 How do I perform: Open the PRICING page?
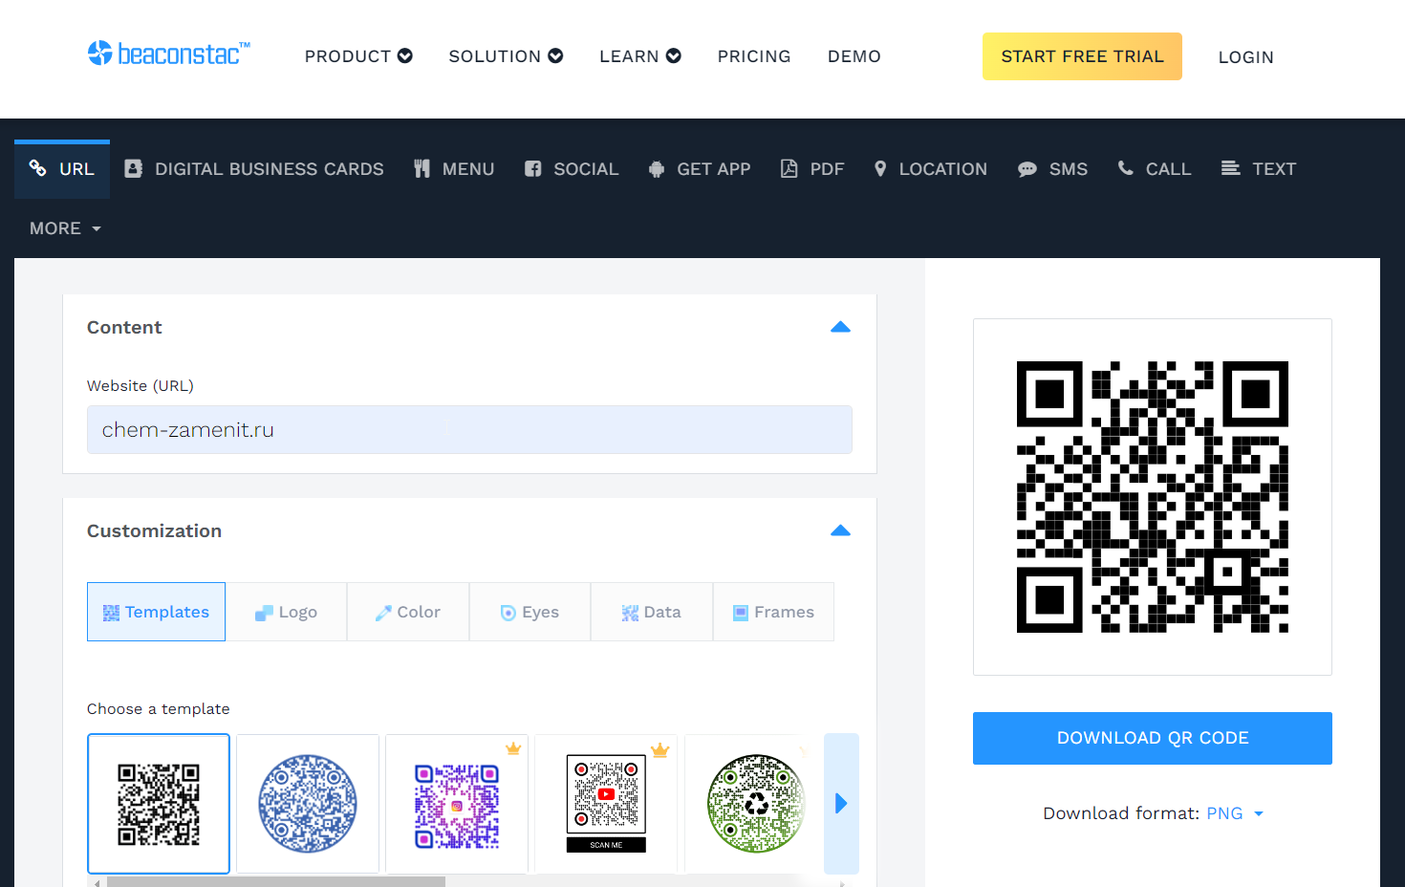pyautogui.click(x=754, y=56)
